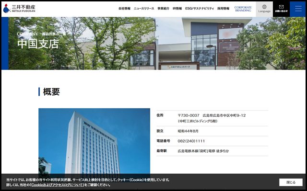Image resolution: width=307 pixels, height=191 pixels.
Task: Open the hamburger menu
Action: (298, 9)
